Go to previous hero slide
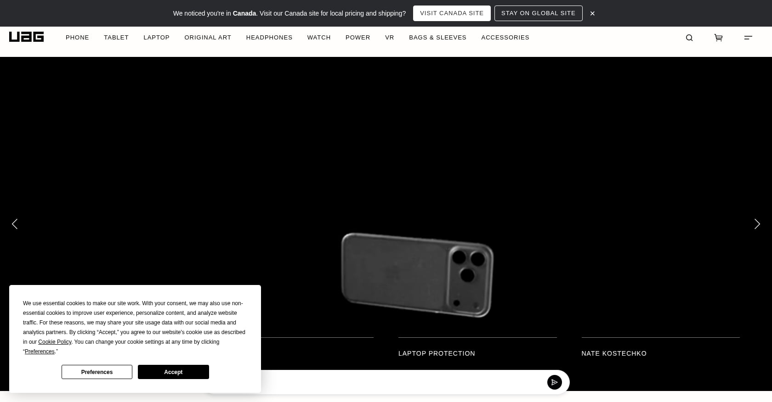The width and height of the screenshot is (772, 402). pos(15,224)
